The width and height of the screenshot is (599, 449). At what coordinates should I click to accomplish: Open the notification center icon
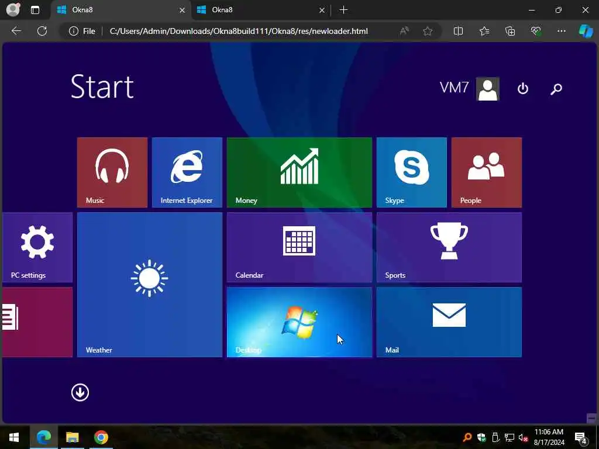581,437
